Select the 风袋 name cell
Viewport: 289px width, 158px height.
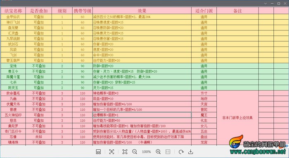pos(13,50)
